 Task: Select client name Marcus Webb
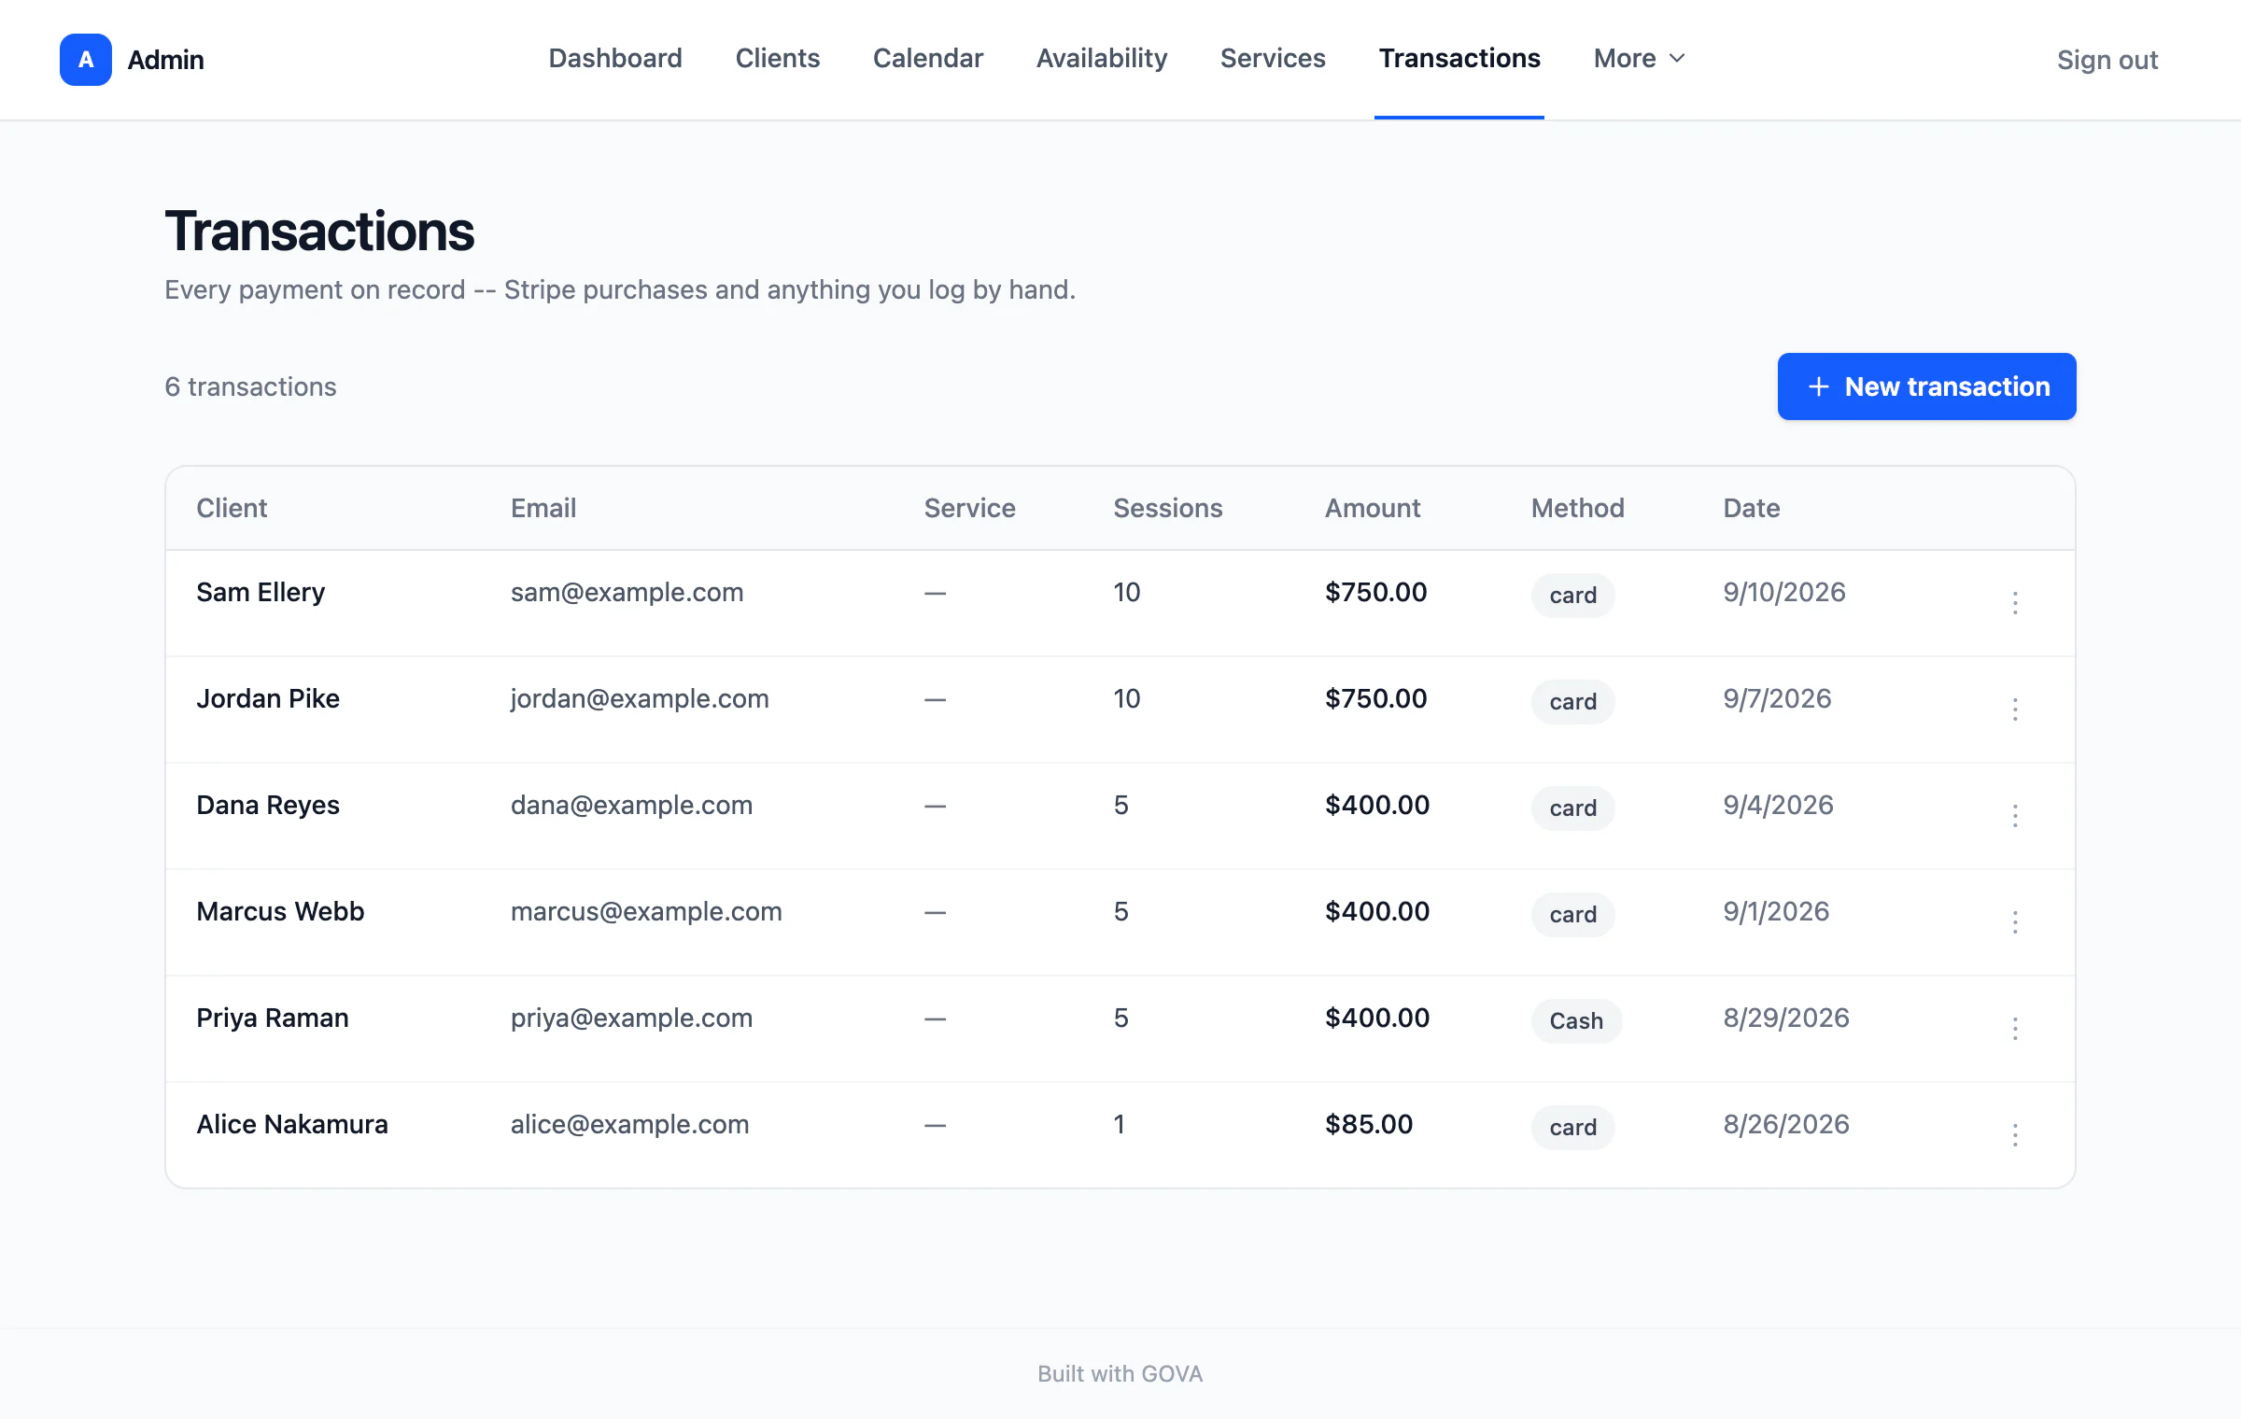coord(280,911)
